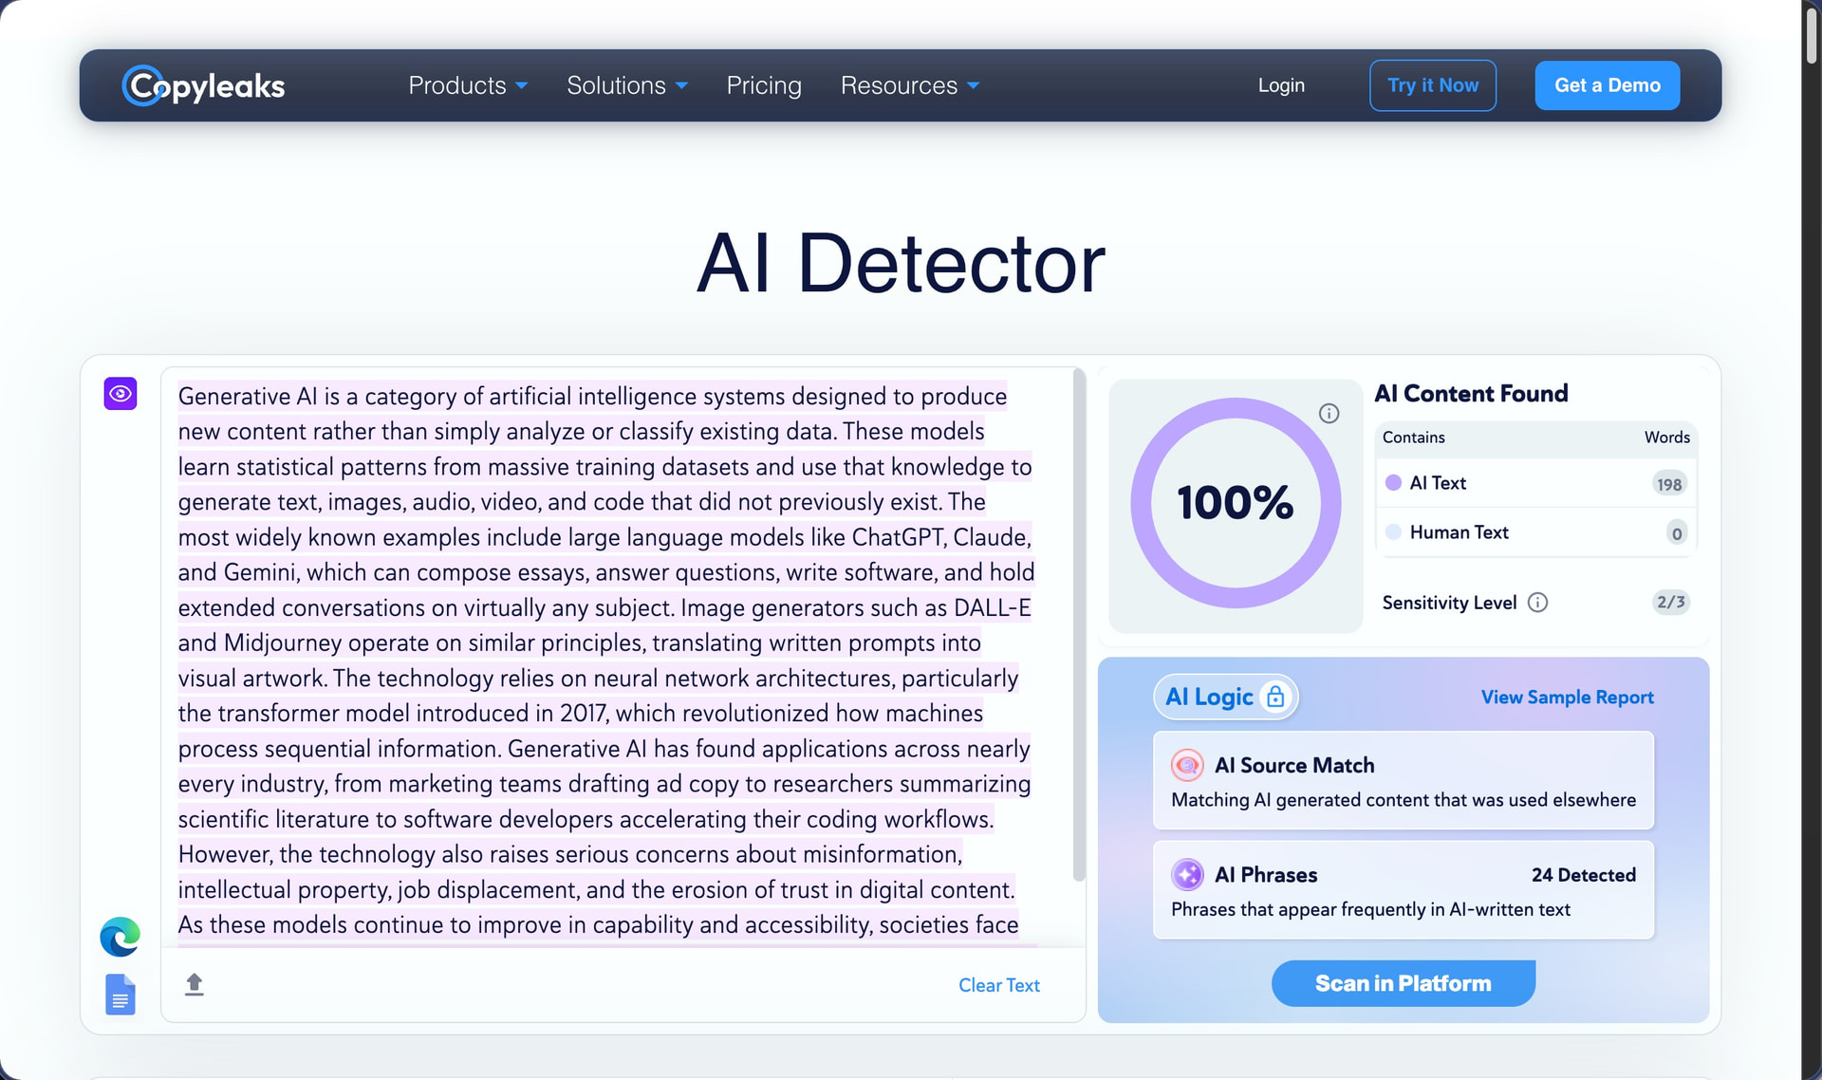1822x1080 pixels.
Task: Click the AI Logic lock icon
Action: (x=1275, y=697)
